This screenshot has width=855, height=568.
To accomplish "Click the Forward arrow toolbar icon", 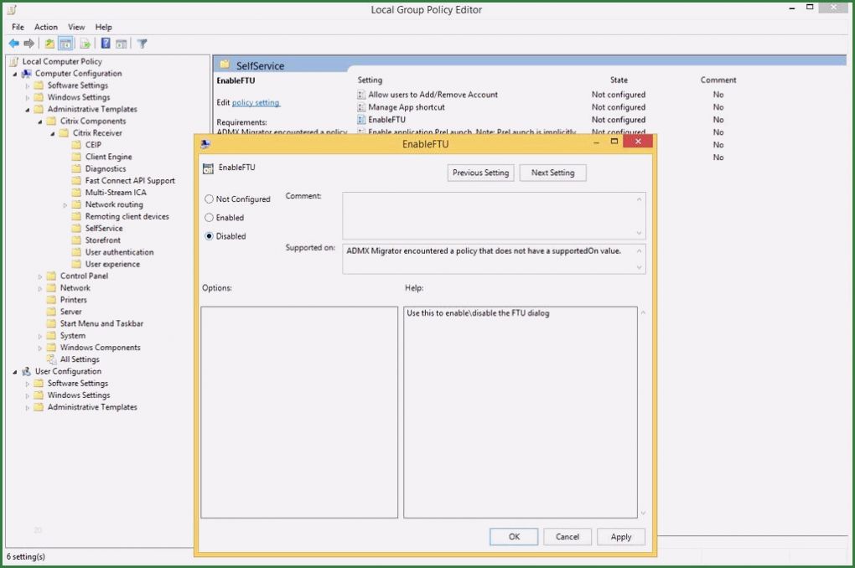I will pyautogui.click(x=29, y=44).
